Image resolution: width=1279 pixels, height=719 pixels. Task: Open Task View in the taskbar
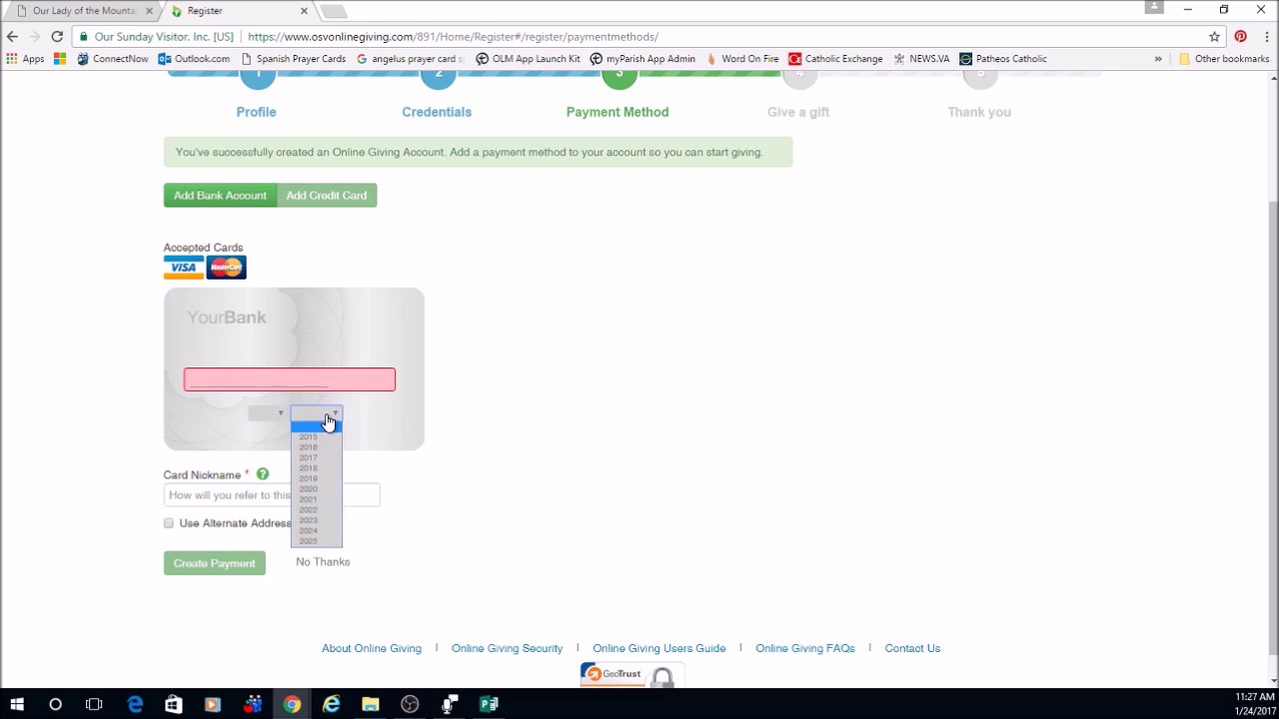click(x=94, y=704)
